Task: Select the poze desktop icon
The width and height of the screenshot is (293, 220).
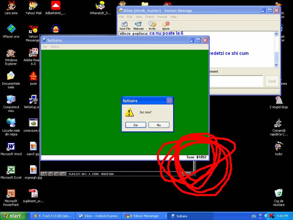Action: click(33, 78)
